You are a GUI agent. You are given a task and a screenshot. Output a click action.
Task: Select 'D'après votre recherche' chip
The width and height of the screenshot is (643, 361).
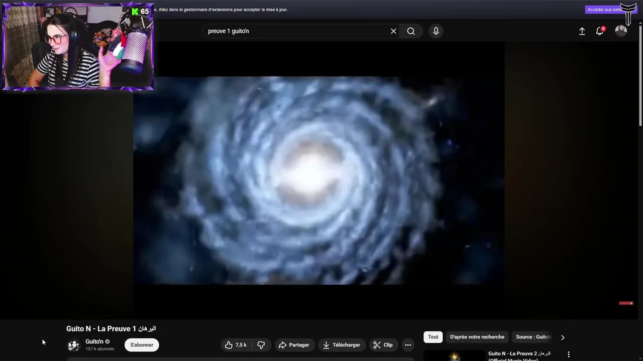477,337
